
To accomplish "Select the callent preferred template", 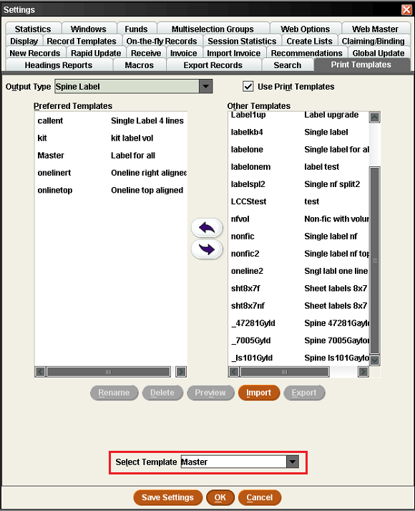I will coord(111,121).
